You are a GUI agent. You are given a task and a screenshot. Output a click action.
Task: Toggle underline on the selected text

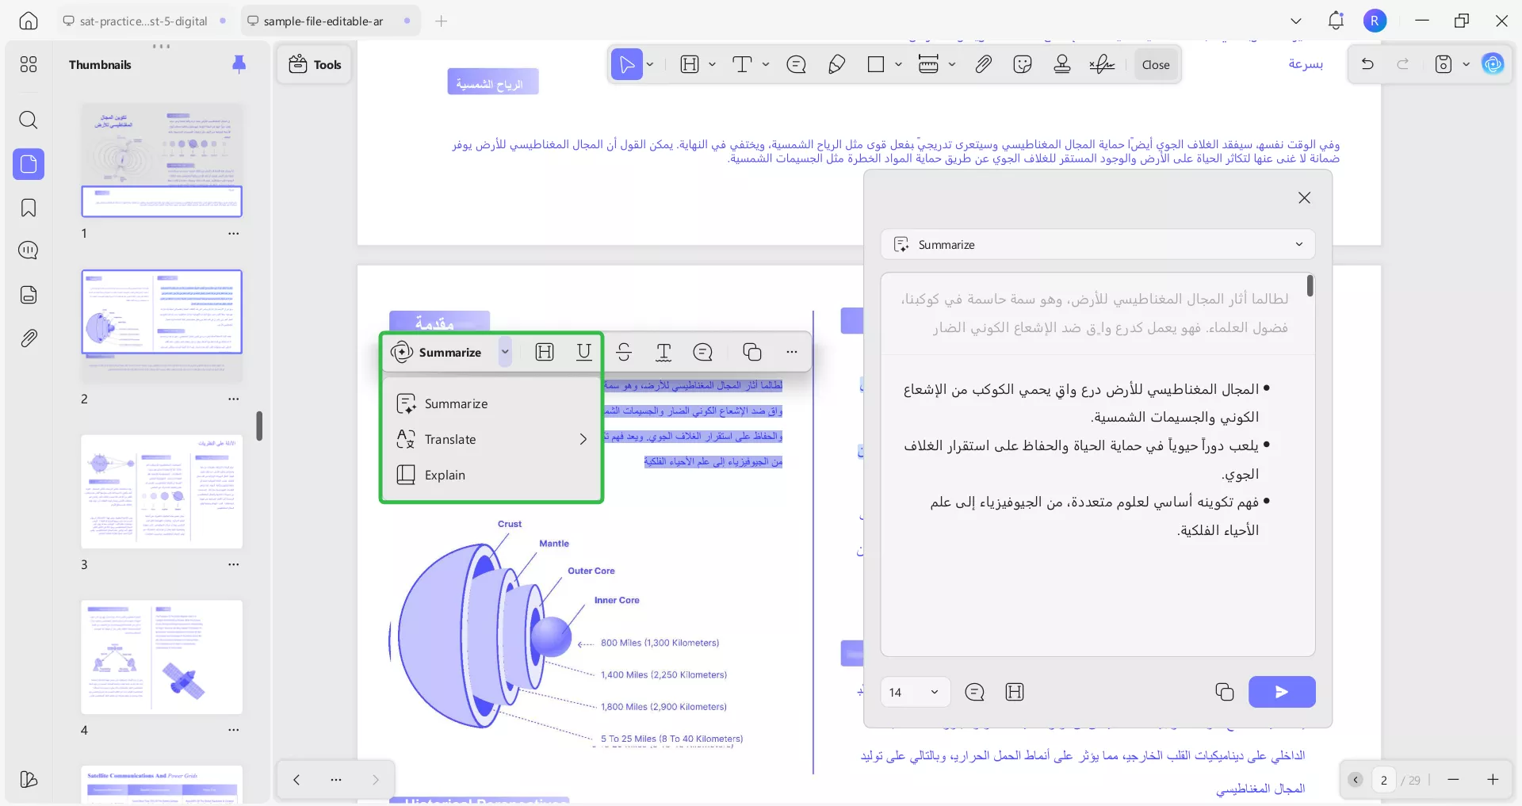click(x=584, y=352)
